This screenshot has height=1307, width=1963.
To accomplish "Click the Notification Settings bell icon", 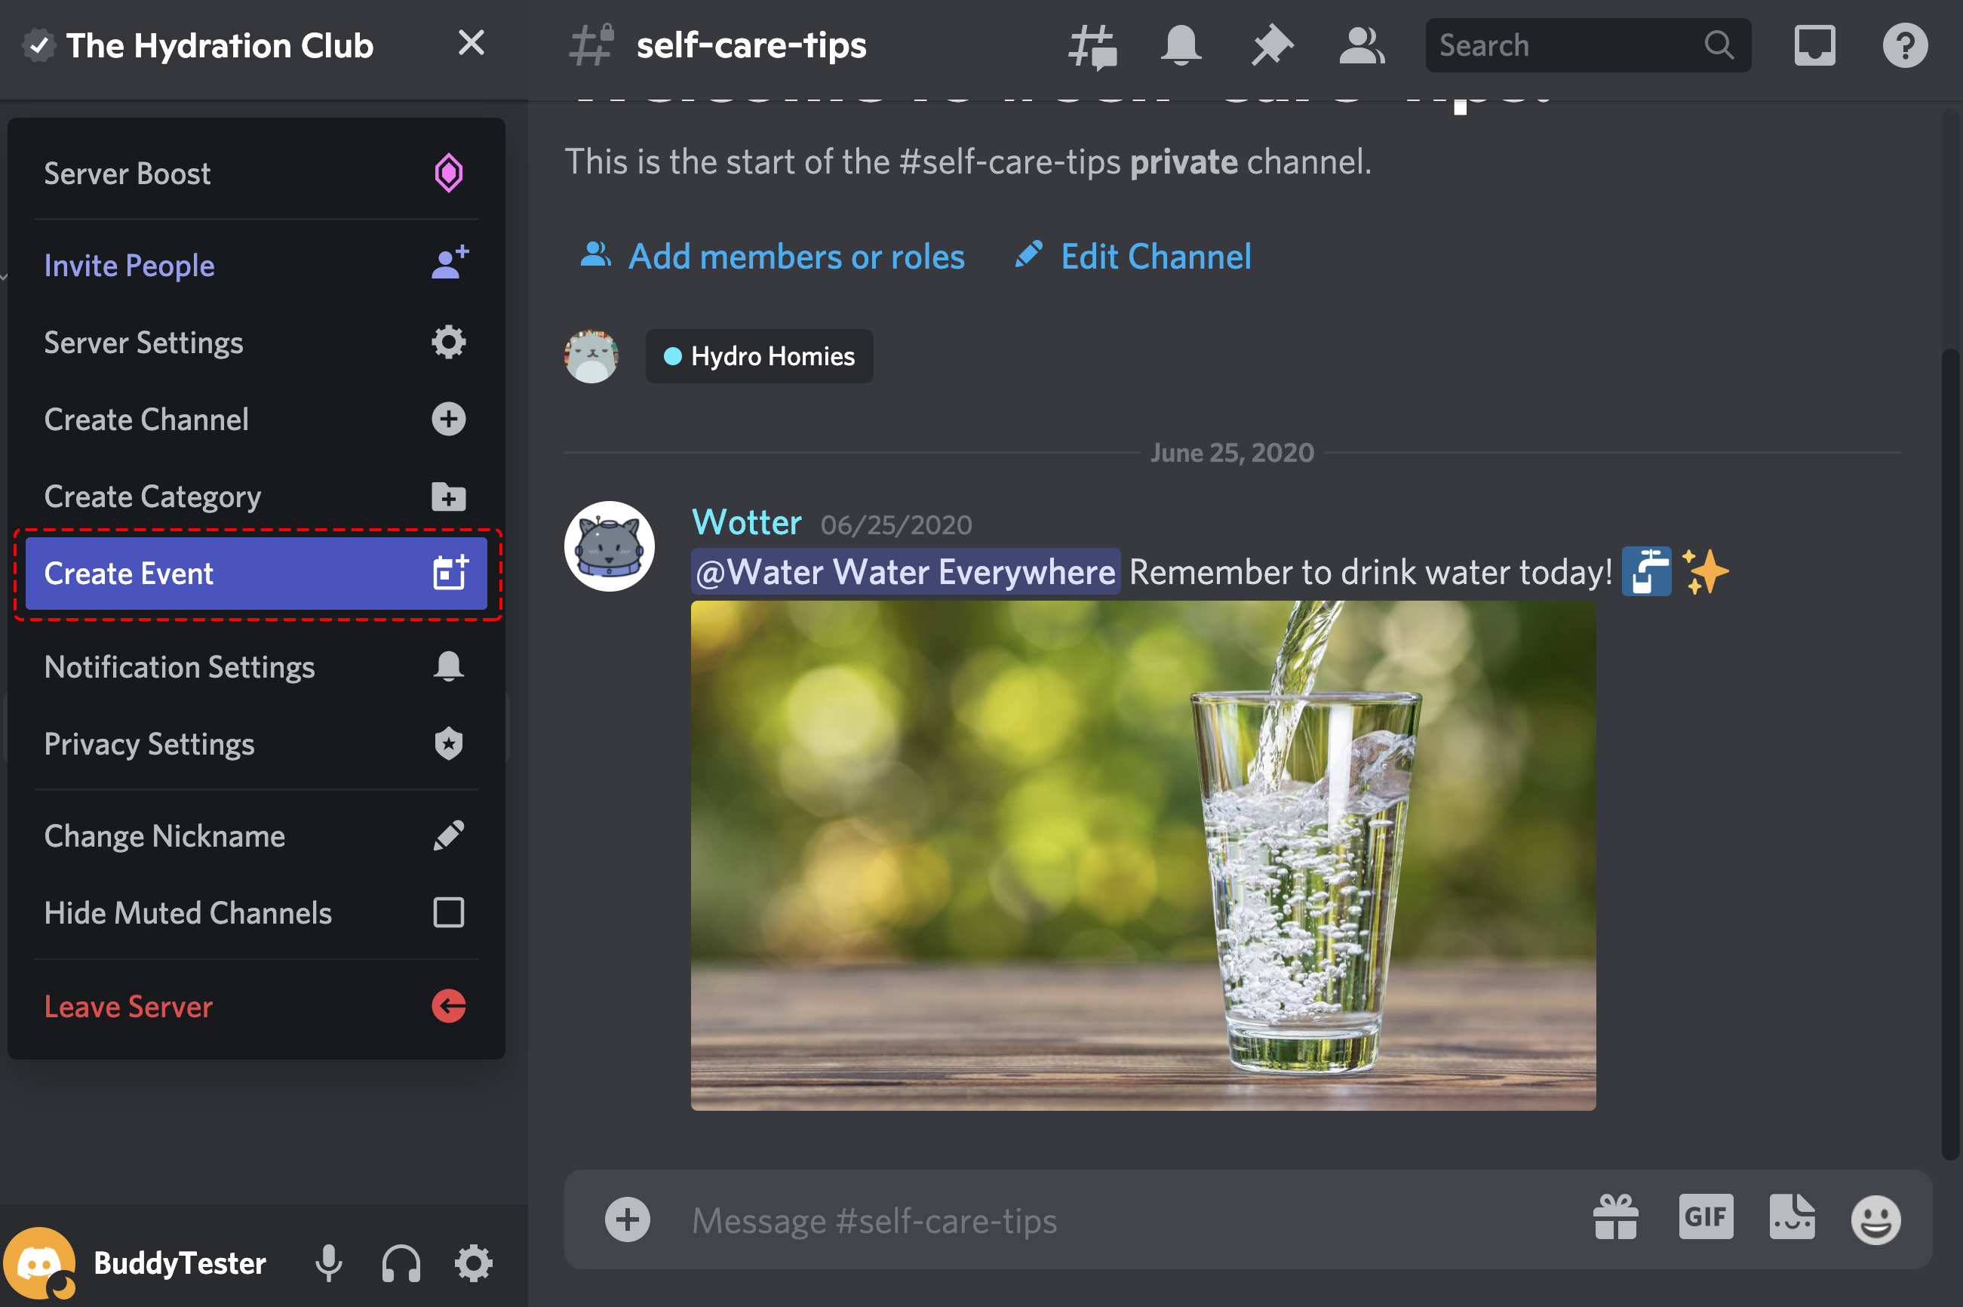I will coord(447,666).
